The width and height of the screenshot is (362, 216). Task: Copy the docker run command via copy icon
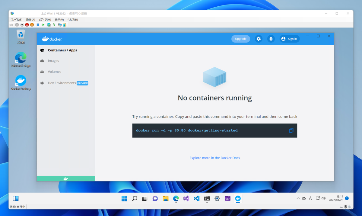coord(291,130)
